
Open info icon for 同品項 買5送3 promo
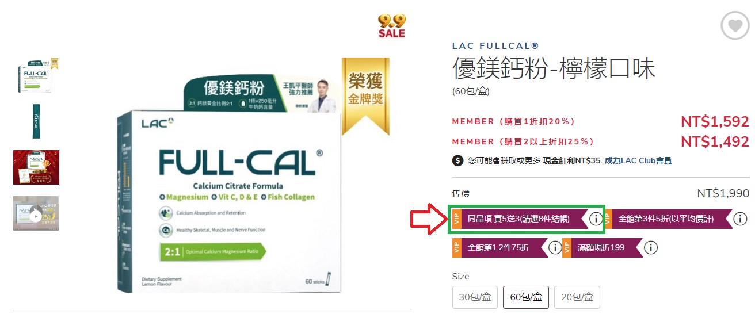click(596, 219)
